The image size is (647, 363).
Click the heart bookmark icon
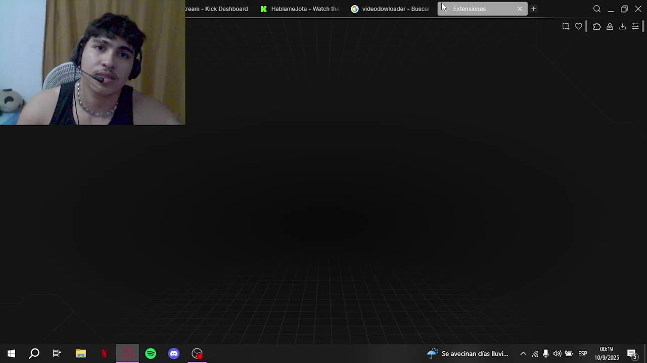tap(579, 26)
